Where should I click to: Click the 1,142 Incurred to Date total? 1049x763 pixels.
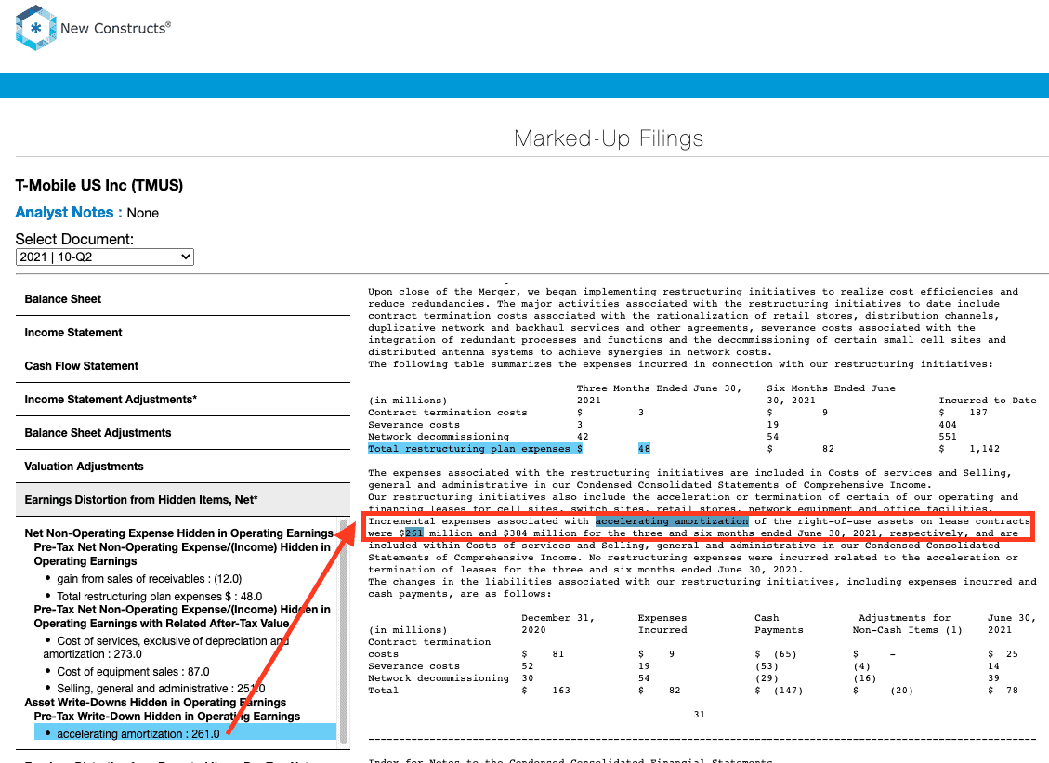point(985,449)
